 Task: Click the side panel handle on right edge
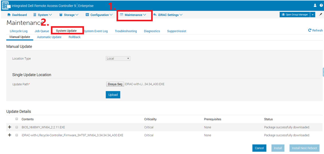[x=323, y=72]
